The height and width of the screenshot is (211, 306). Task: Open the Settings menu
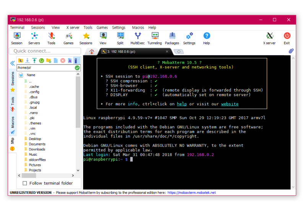pos(119,27)
